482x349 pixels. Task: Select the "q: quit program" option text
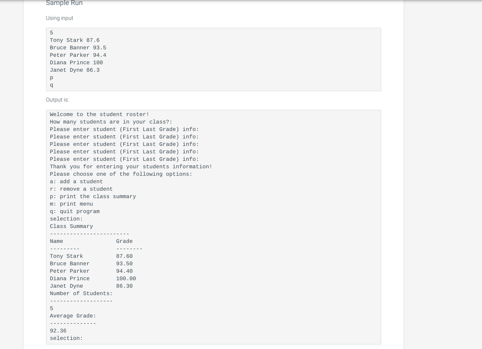pos(75,211)
